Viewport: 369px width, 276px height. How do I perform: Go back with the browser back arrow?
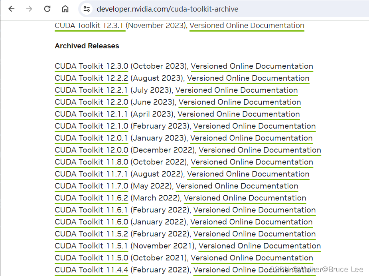click(11, 9)
